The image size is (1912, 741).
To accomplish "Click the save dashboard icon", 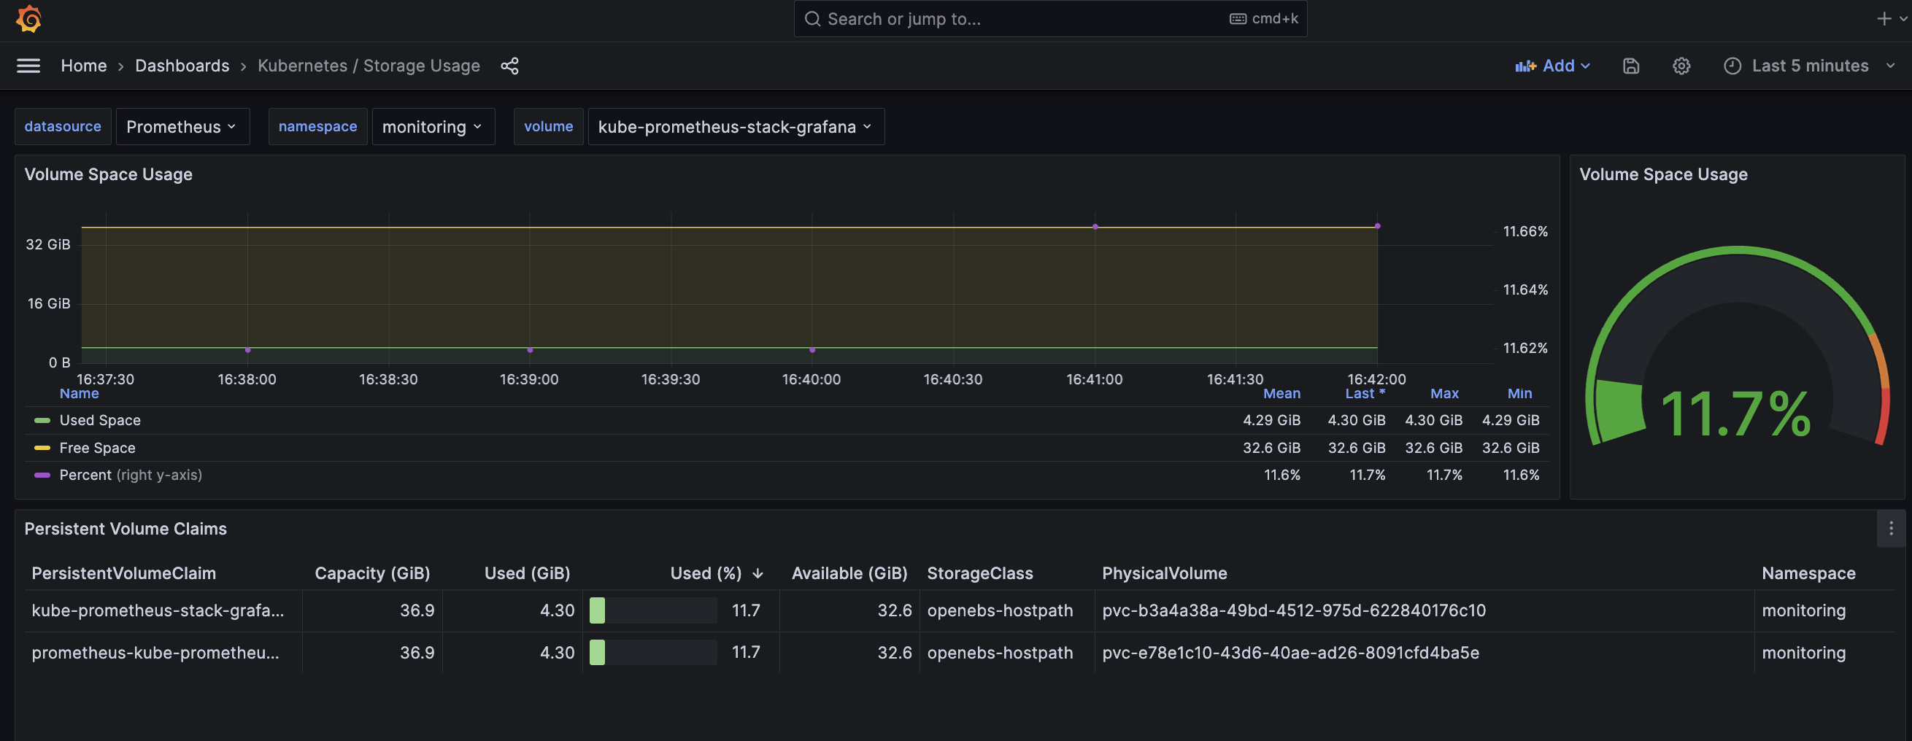I will pyautogui.click(x=1631, y=66).
